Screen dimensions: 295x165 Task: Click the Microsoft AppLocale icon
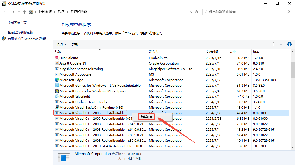pyautogui.click(x=57, y=74)
